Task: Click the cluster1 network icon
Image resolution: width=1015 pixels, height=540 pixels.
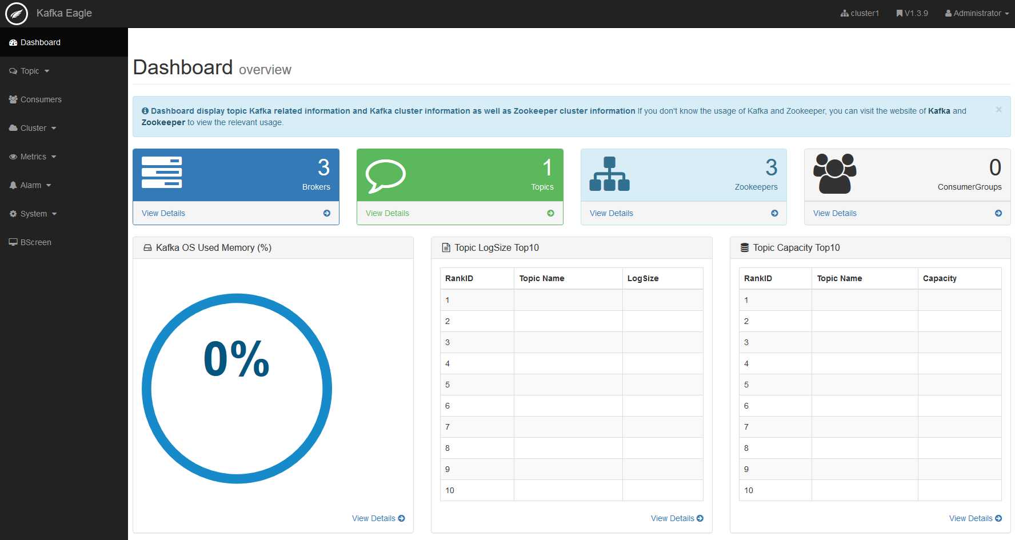Action: [844, 13]
